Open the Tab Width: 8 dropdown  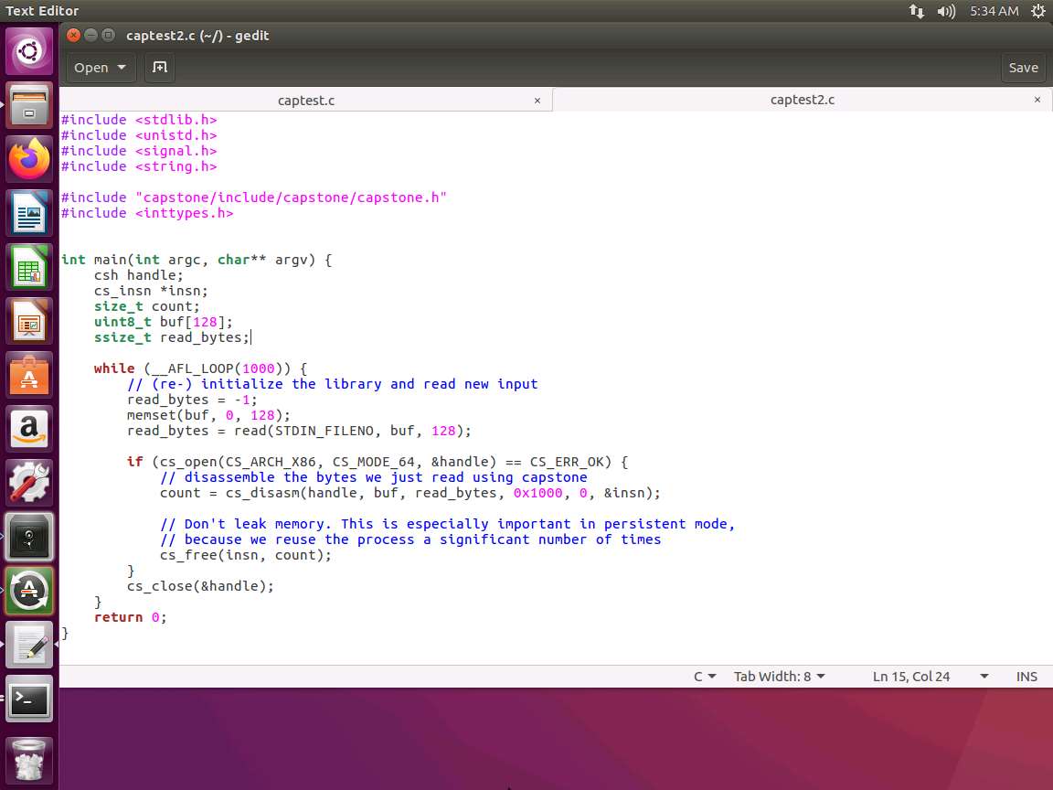779,677
